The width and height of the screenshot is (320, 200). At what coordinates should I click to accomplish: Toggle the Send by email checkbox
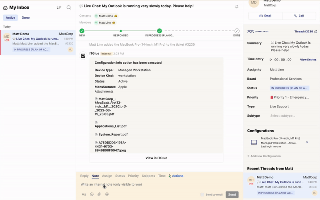pyautogui.click(x=202, y=194)
